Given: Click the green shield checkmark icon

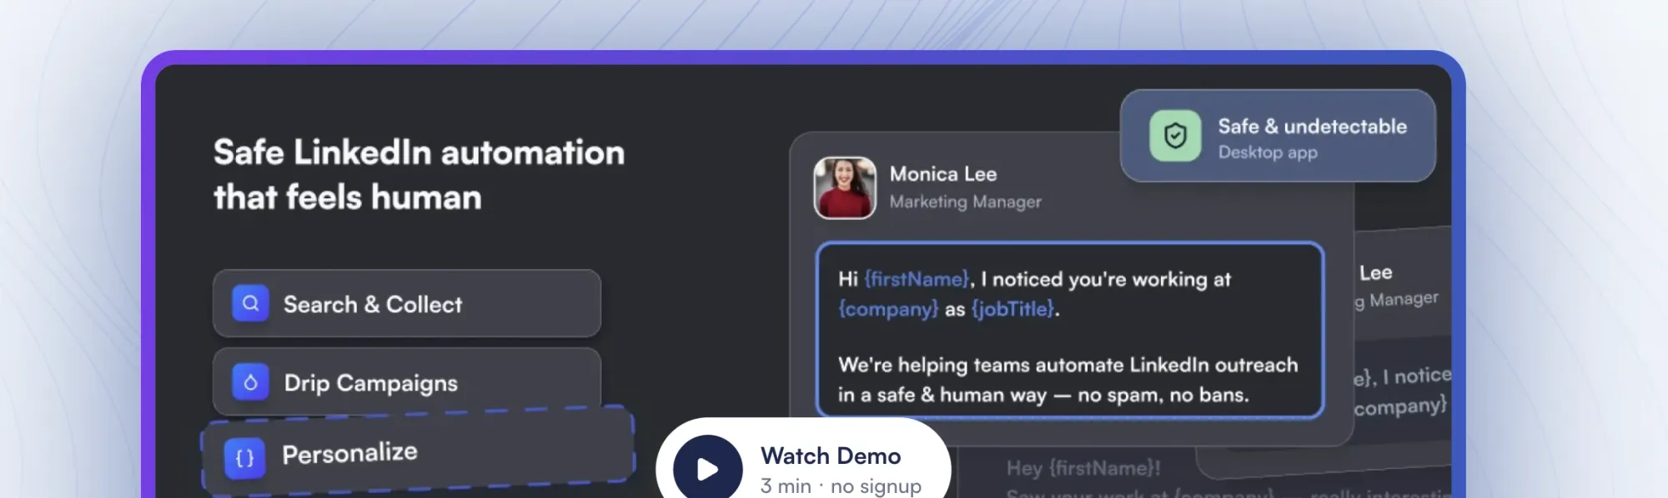Looking at the screenshot, I should [1175, 136].
